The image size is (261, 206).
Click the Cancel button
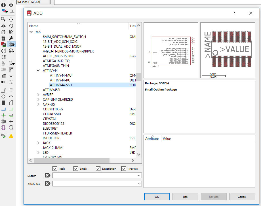click(242, 197)
